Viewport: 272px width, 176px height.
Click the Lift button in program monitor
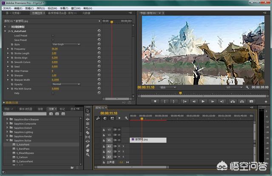point(232,102)
